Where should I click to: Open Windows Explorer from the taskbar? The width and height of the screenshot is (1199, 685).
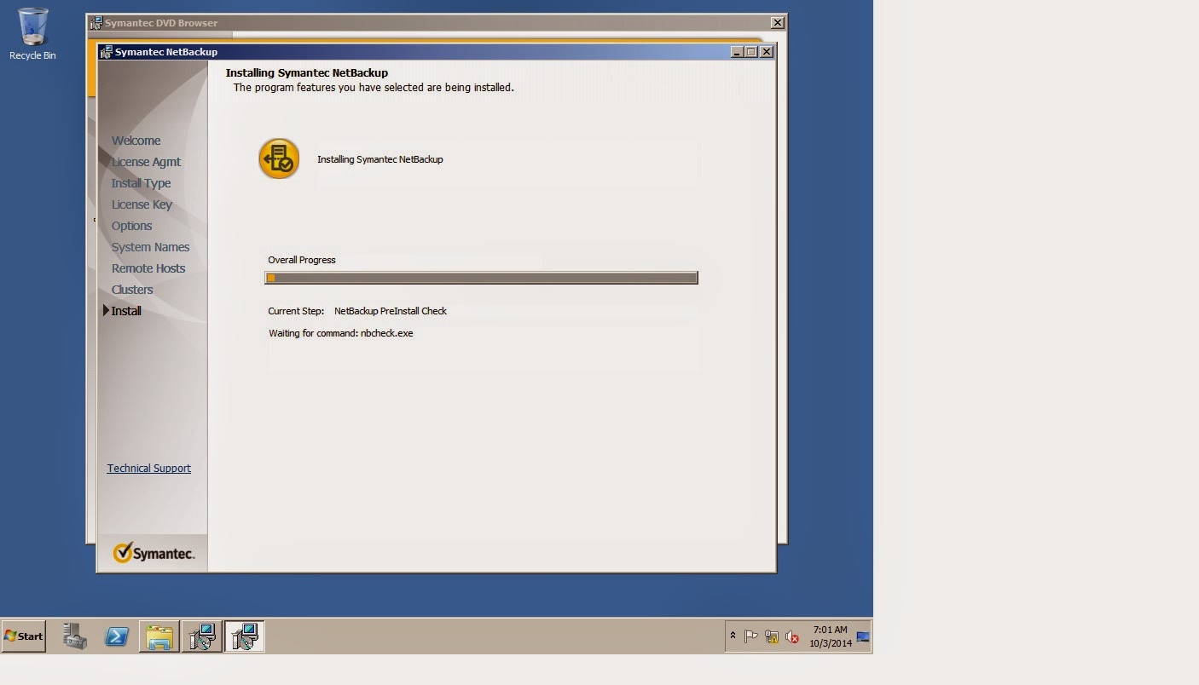click(x=159, y=636)
